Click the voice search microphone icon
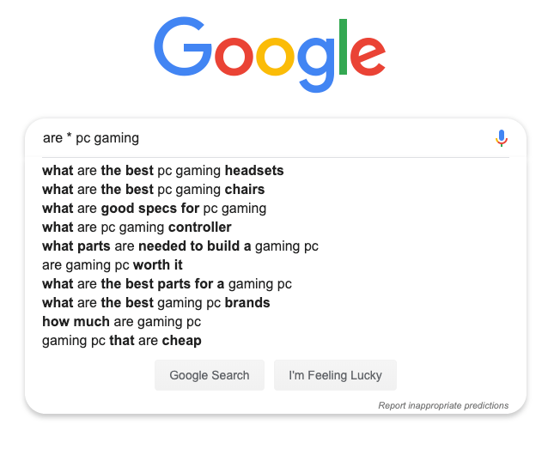Screen dimensions: 560x467 coord(502,138)
